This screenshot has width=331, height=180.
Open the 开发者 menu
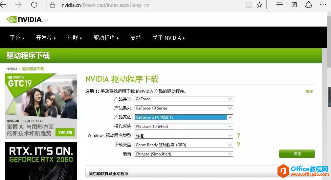pyautogui.click(x=46, y=38)
